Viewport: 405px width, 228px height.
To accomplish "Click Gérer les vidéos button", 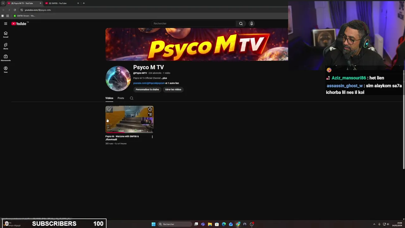I will click(173, 90).
